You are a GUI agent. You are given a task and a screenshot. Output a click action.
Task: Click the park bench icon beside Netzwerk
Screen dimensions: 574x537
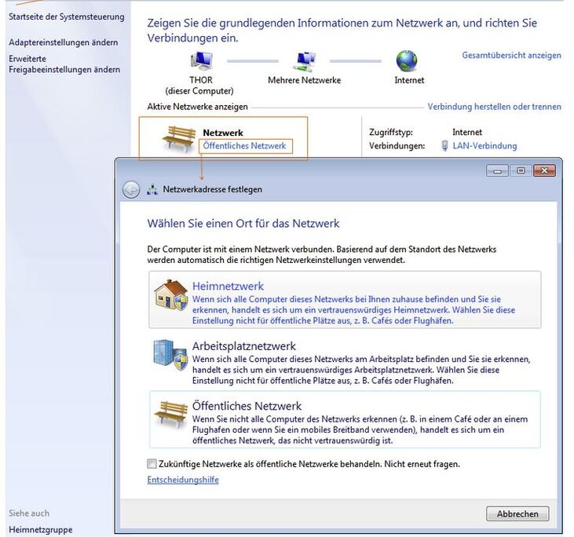[179, 139]
